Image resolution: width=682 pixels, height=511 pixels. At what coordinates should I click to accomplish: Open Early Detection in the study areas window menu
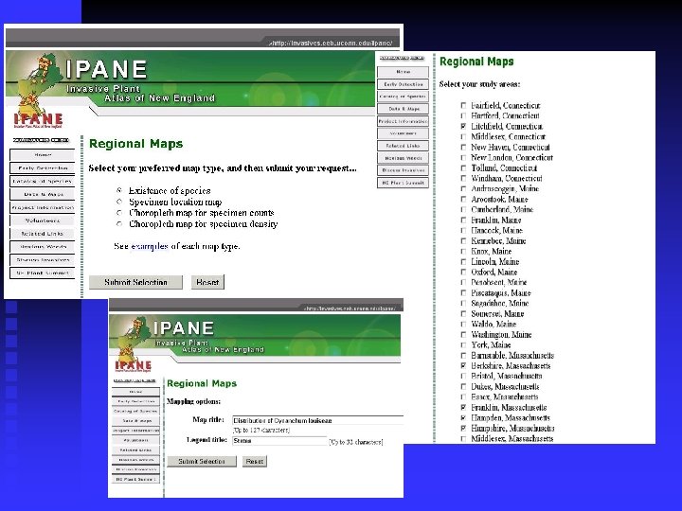coord(403,84)
